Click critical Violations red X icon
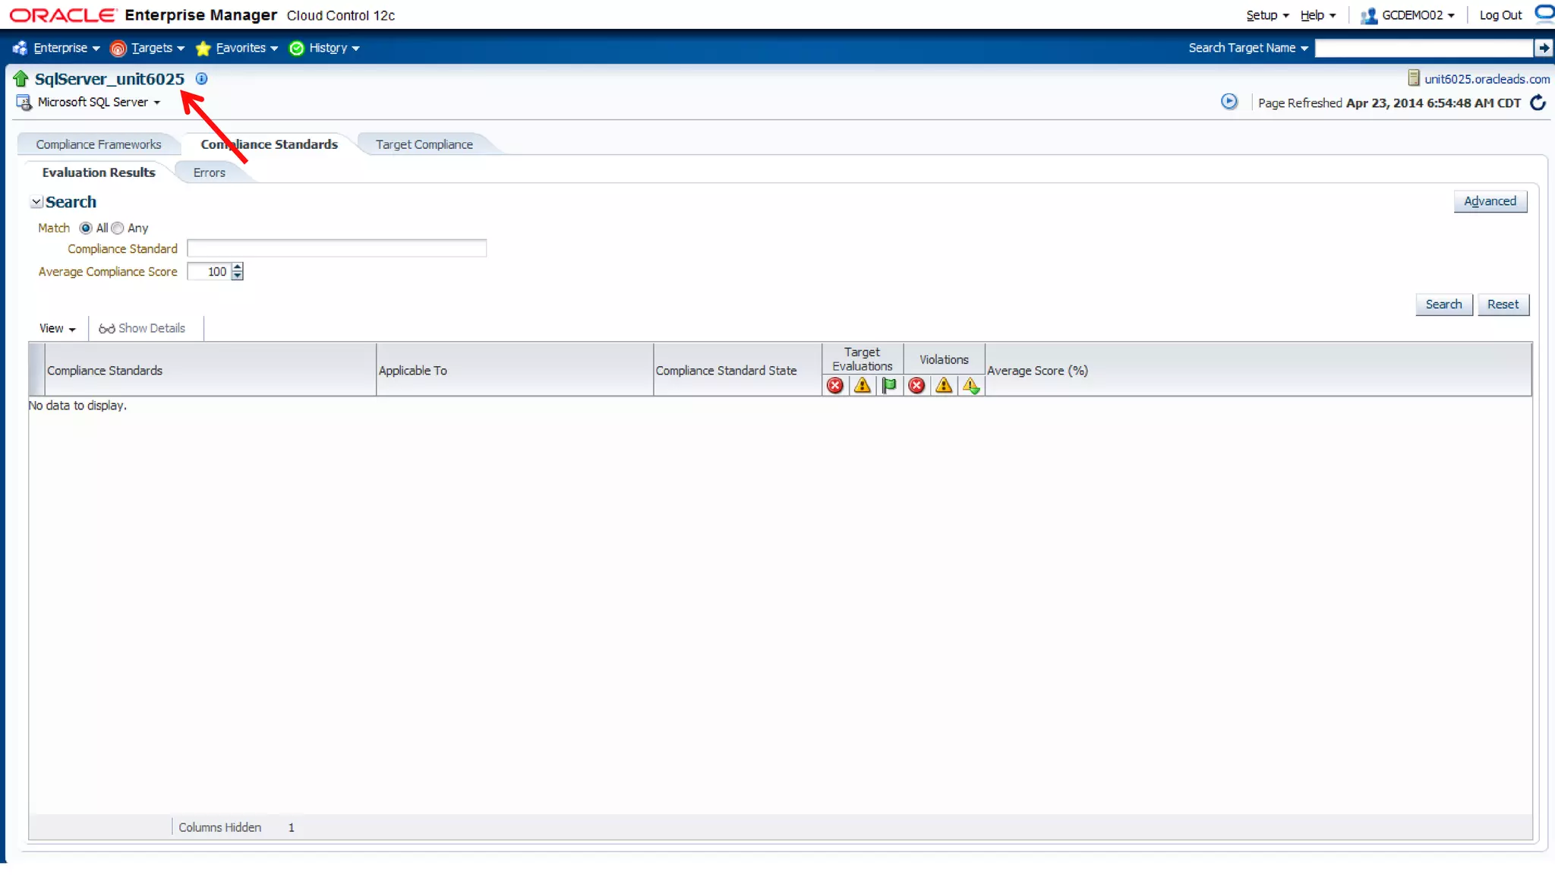This screenshot has height=875, width=1555. pyautogui.click(x=916, y=386)
